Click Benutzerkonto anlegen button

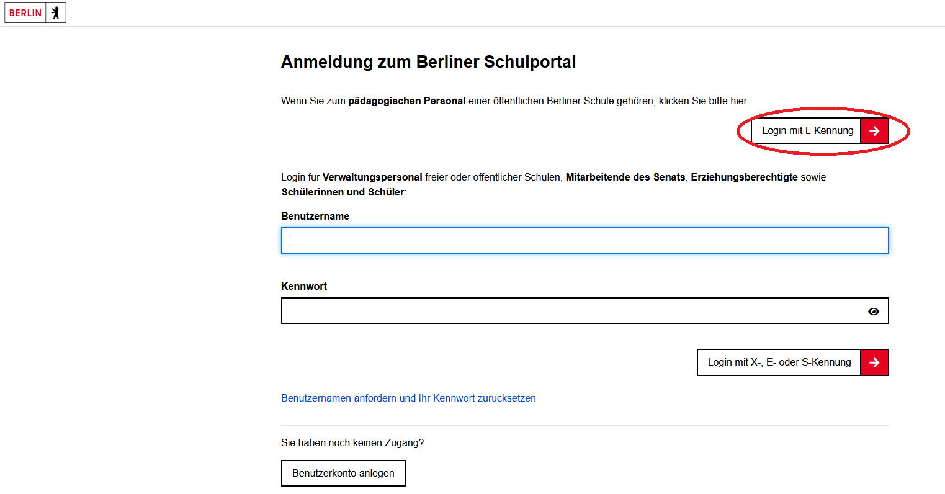tap(343, 473)
